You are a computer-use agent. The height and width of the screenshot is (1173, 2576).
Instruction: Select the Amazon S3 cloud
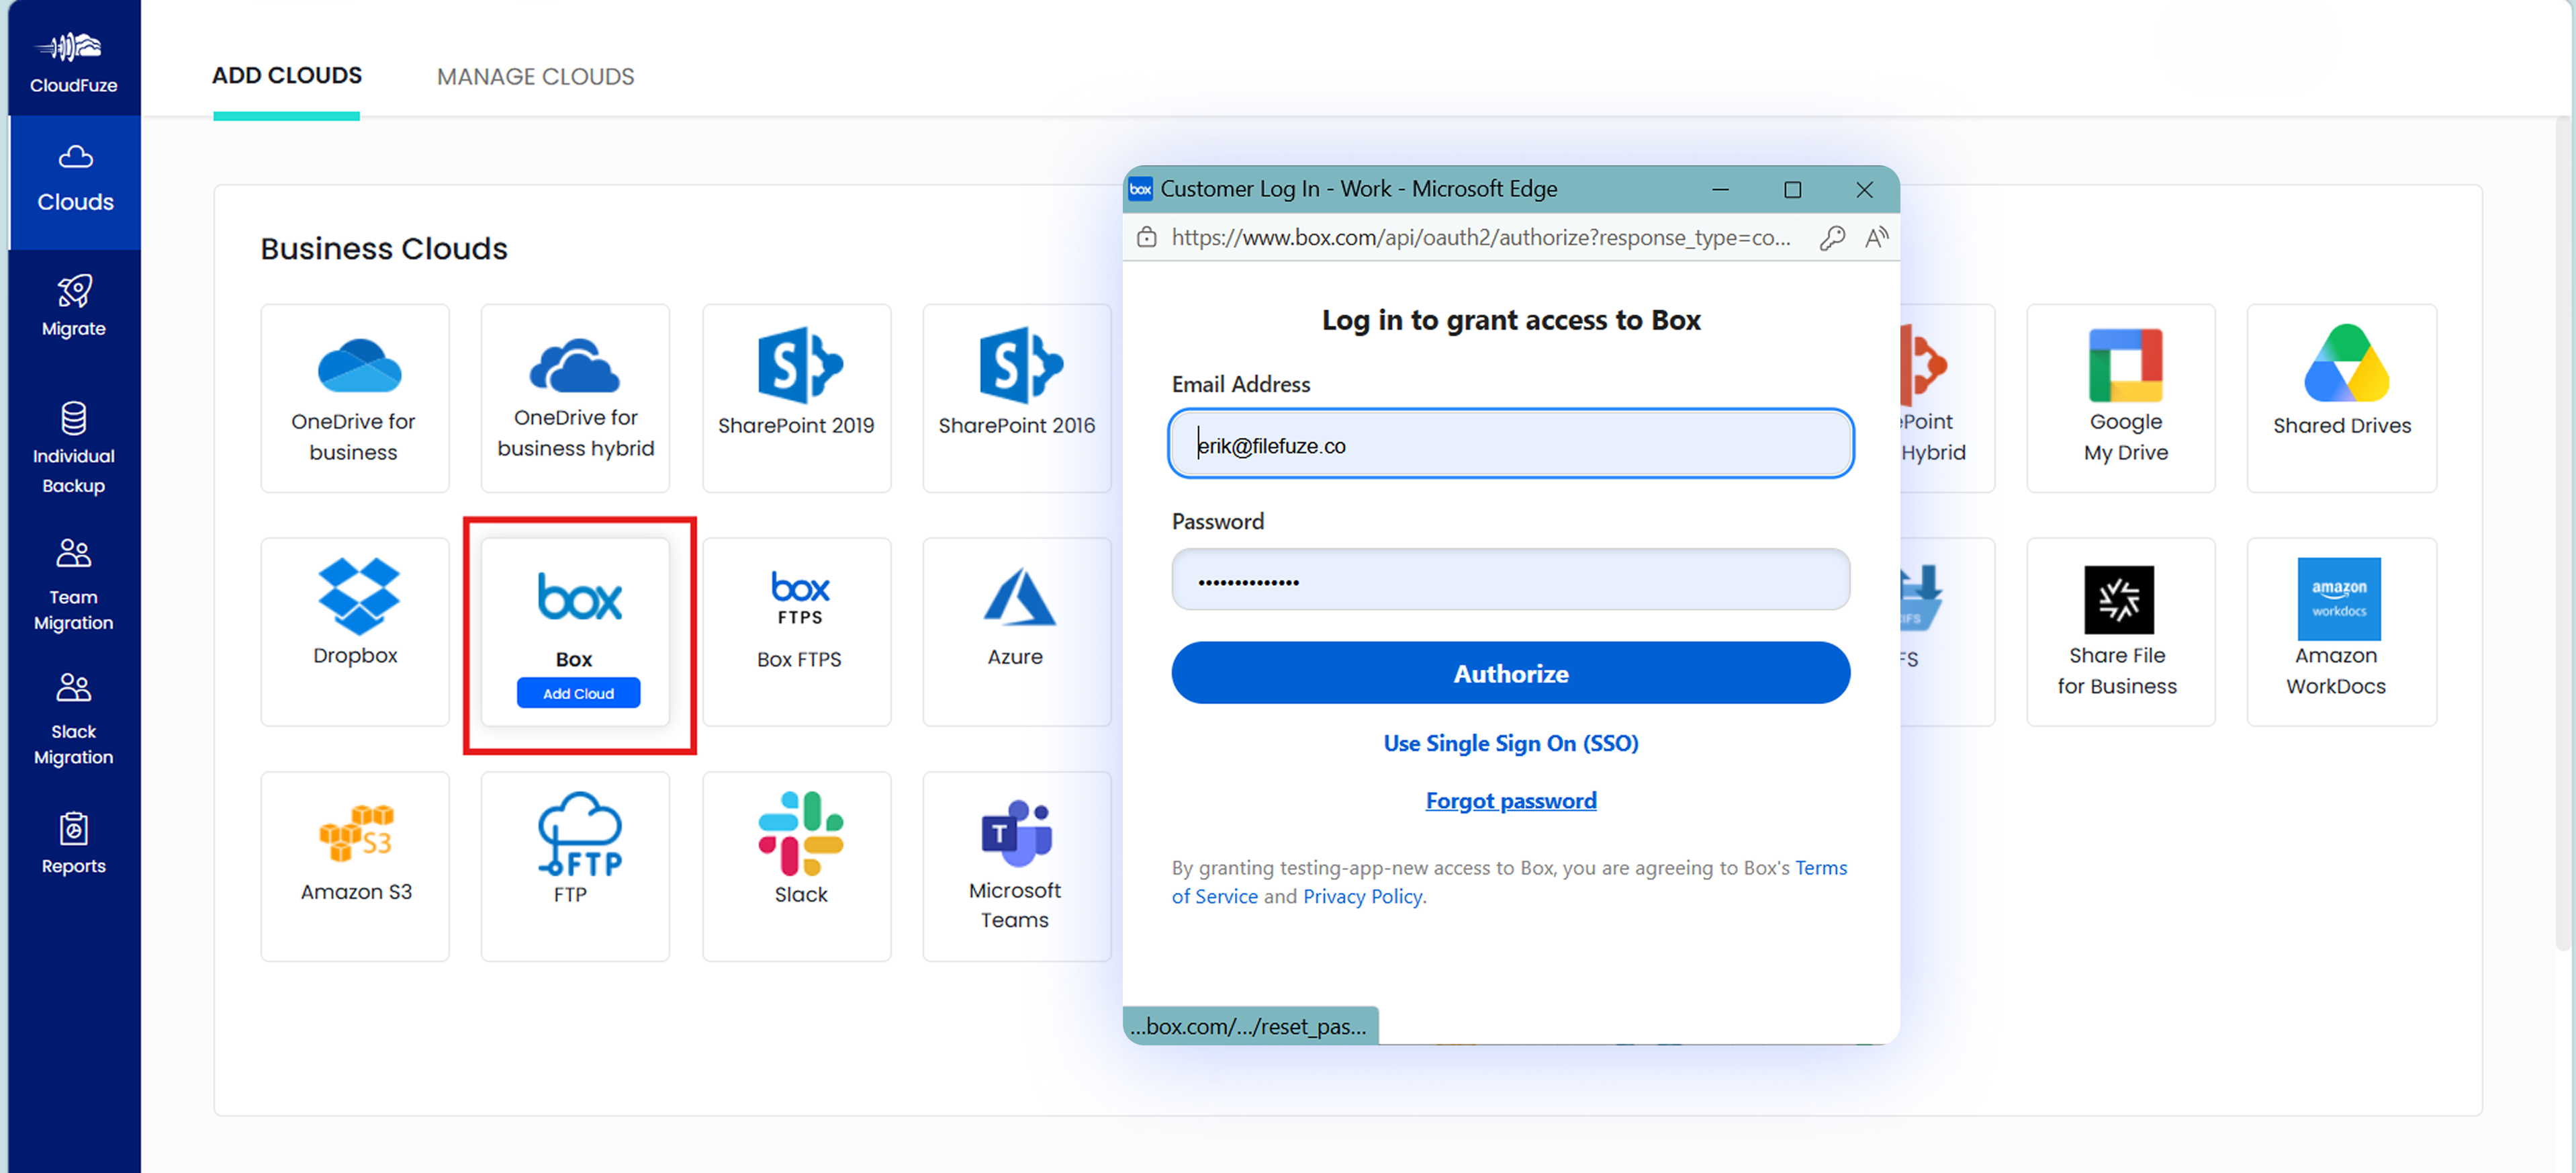(355, 866)
